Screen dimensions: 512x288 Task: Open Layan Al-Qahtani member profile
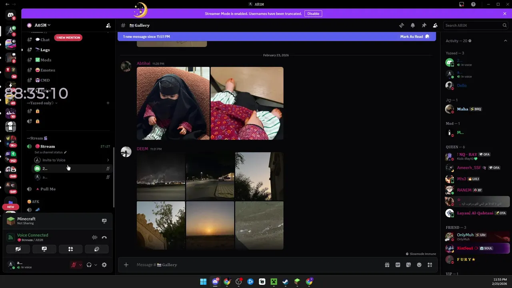point(478,213)
